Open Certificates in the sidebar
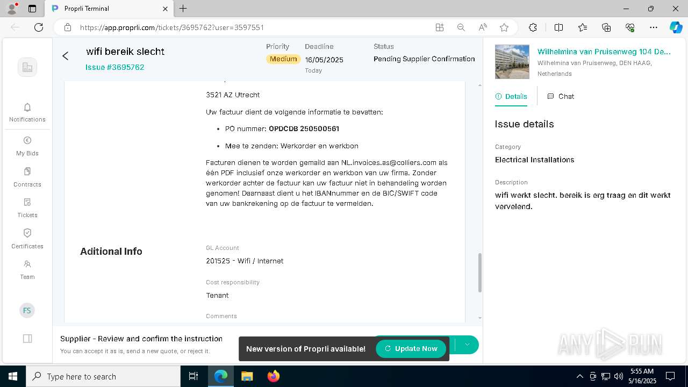This screenshot has width=688, height=387. (27, 239)
